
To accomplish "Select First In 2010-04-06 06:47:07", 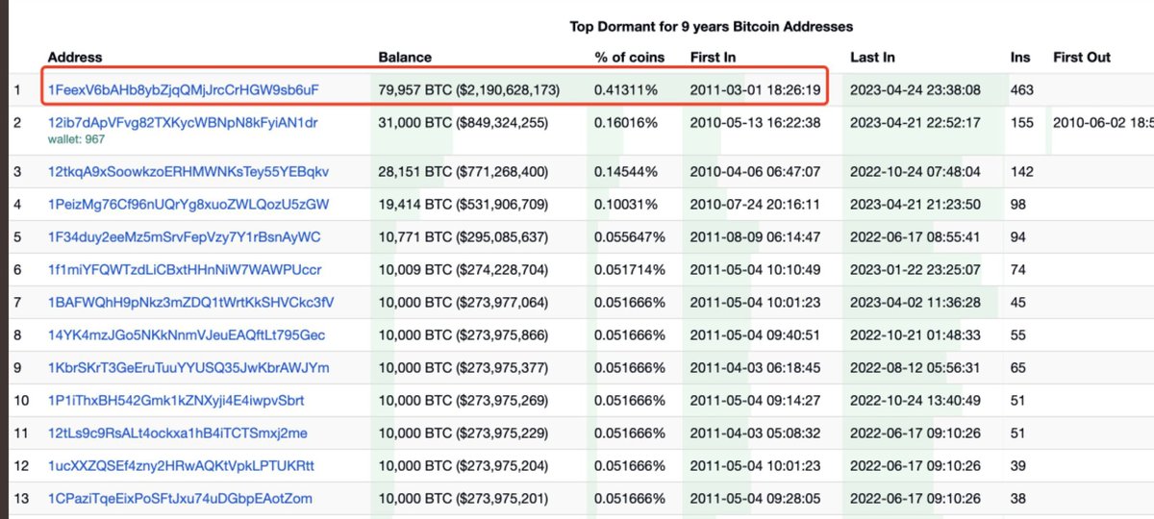I will pos(756,172).
